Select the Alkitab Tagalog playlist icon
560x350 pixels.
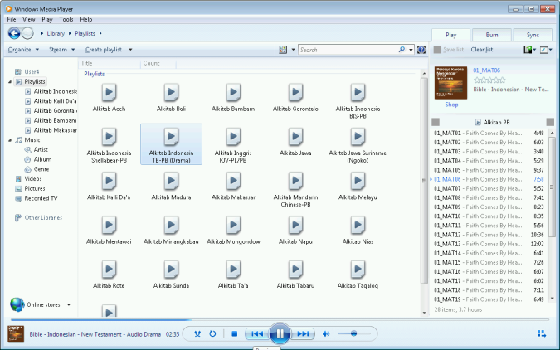(358, 270)
